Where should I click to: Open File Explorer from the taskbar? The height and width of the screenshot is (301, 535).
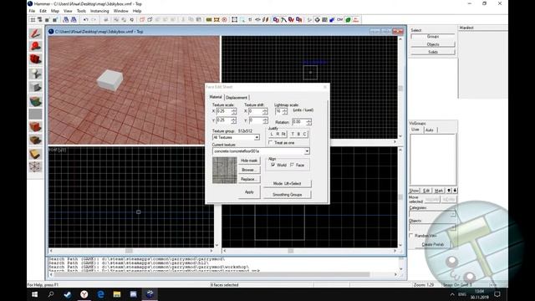coord(117,294)
